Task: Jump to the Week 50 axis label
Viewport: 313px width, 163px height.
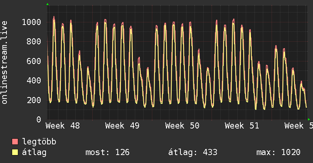Action: point(182,126)
